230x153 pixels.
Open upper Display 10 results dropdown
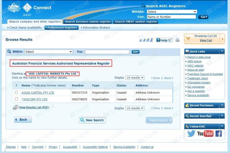coord(135,78)
